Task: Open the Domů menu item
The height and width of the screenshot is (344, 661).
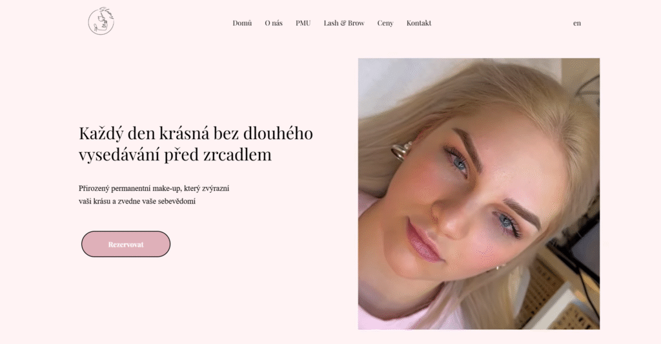Action: [242, 23]
